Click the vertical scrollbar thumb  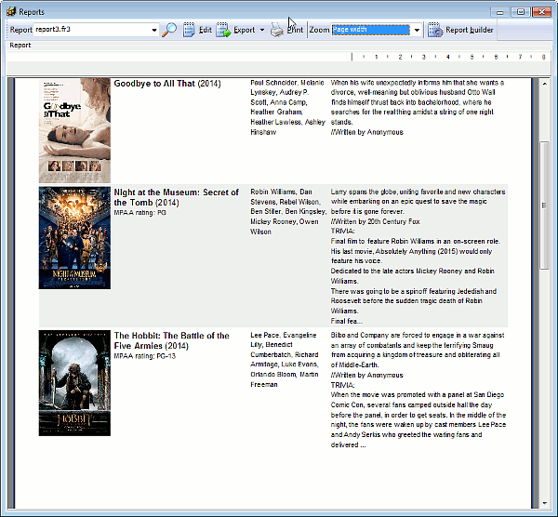[x=544, y=205]
